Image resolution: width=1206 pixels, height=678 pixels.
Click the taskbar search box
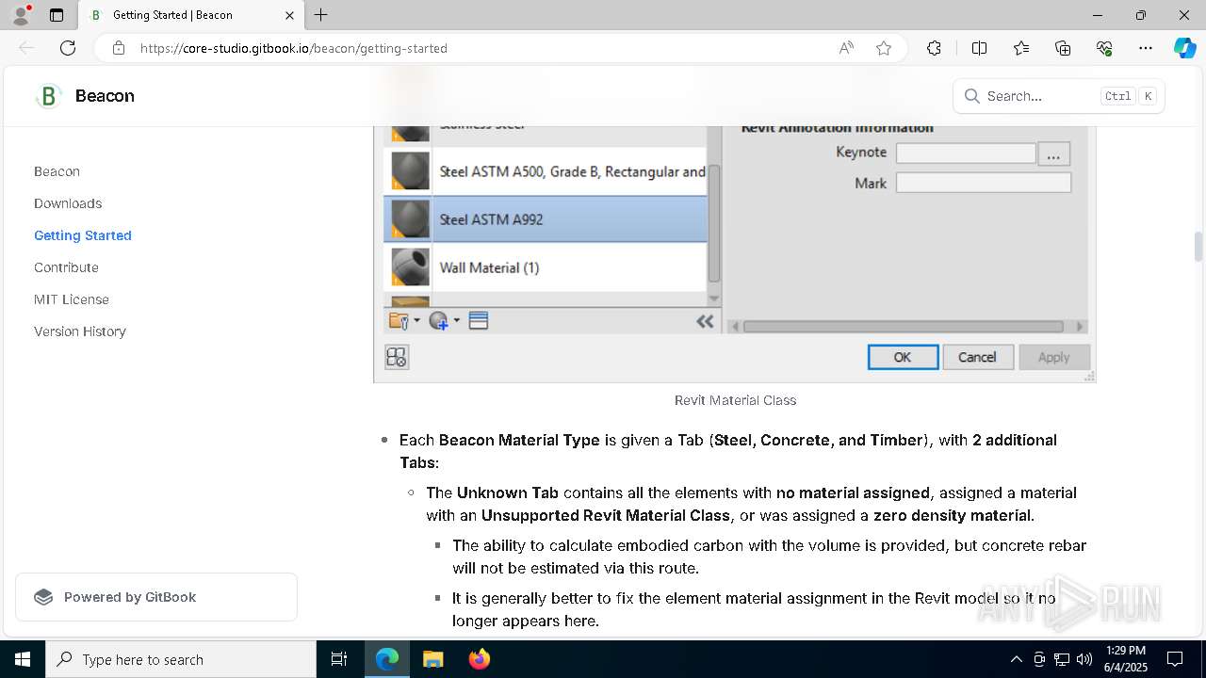(181, 659)
